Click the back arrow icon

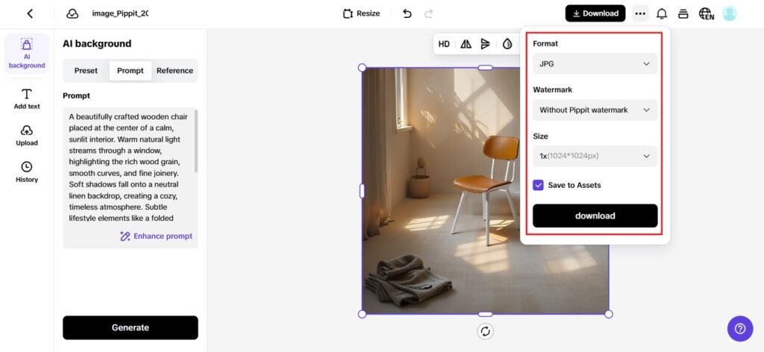pos(30,13)
